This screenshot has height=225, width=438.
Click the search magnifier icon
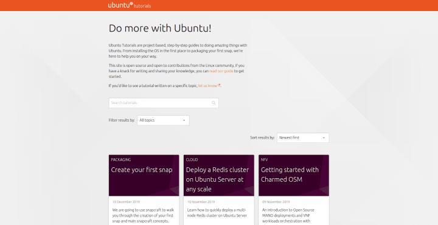pyautogui.click(x=214, y=103)
